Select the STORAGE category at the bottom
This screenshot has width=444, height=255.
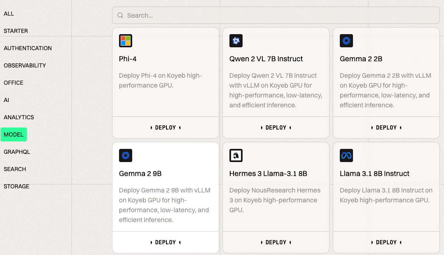[x=16, y=186]
